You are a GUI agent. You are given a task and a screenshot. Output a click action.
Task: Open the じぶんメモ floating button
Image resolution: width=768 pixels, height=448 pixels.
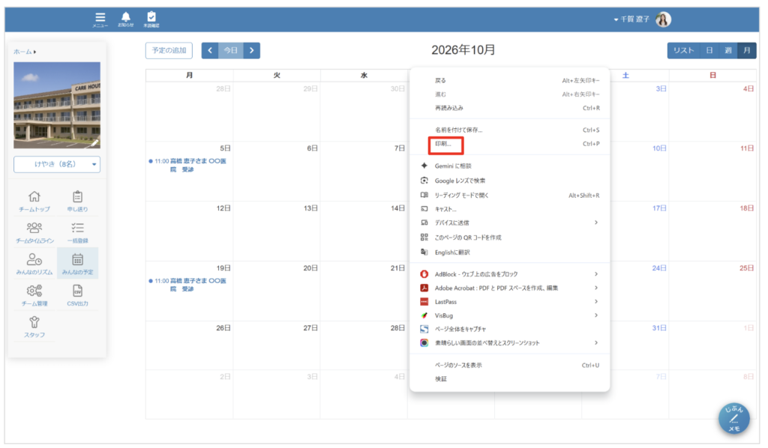point(733,418)
